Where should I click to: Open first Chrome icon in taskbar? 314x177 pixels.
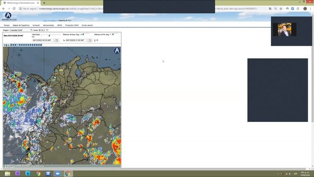38,174
